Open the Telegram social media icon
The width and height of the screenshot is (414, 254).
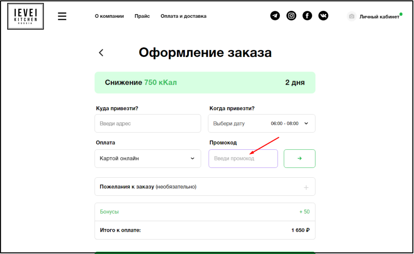(275, 16)
